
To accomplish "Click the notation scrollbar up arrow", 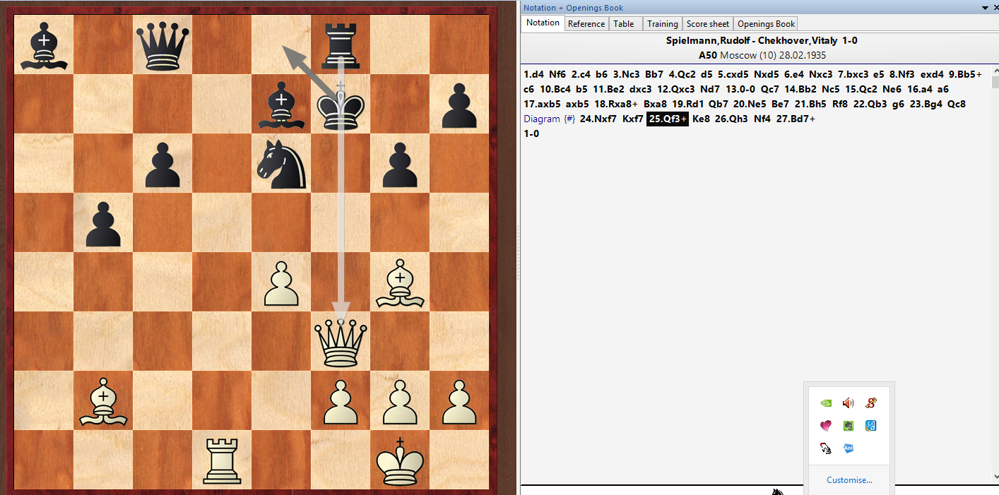I will [995, 71].
